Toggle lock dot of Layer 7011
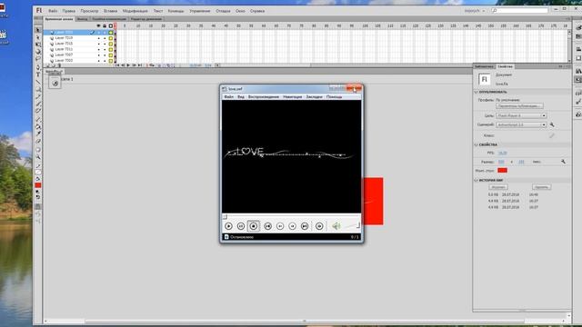 [x=105, y=49]
